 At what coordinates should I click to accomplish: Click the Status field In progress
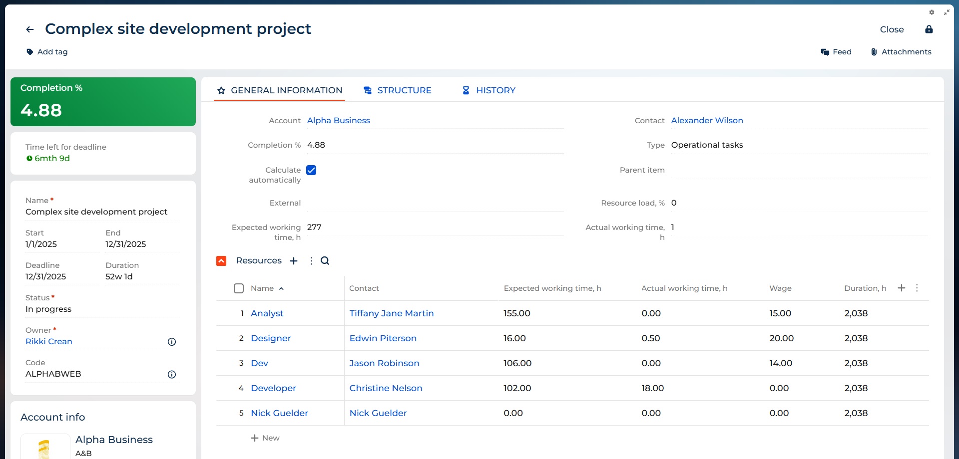point(102,309)
